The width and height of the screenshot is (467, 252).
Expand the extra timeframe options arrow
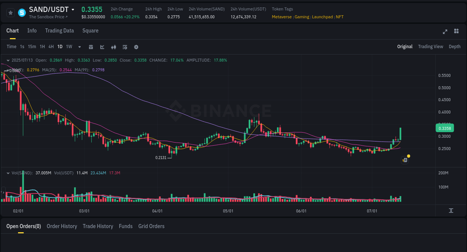tap(79, 47)
